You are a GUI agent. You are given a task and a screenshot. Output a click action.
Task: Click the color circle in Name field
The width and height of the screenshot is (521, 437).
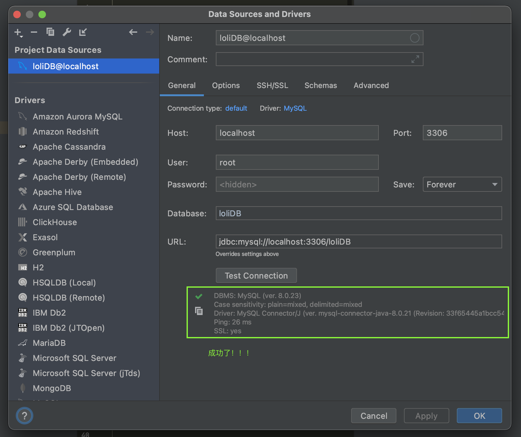(415, 38)
